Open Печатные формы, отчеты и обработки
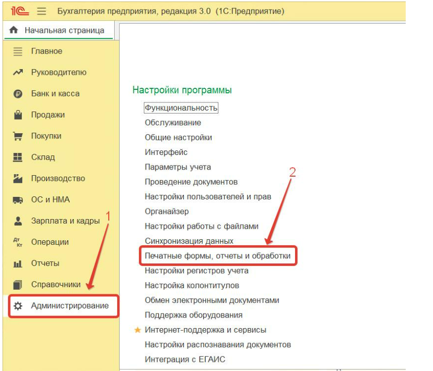The height and width of the screenshot is (371, 433). (x=218, y=256)
